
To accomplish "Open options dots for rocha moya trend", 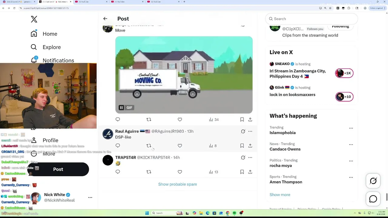I will click(x=351, y=161).
